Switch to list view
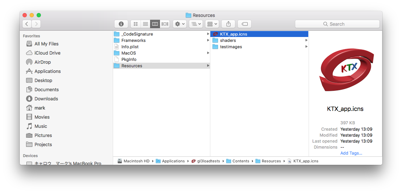This screenshot has height=193, width=402. coord(145,24)
